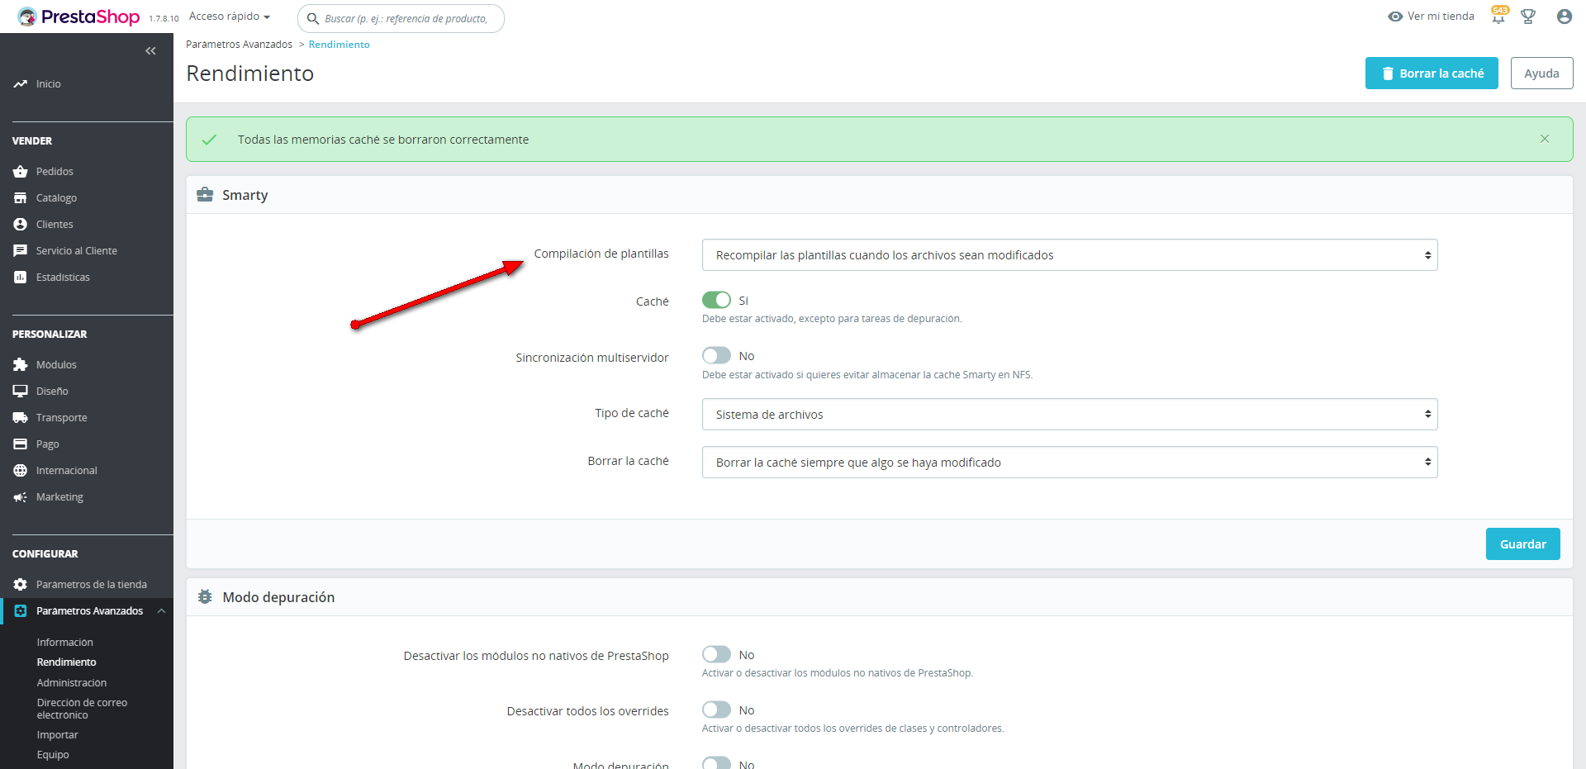Click the search magnifier icon

pyautogui.click(x=313, y=19)
